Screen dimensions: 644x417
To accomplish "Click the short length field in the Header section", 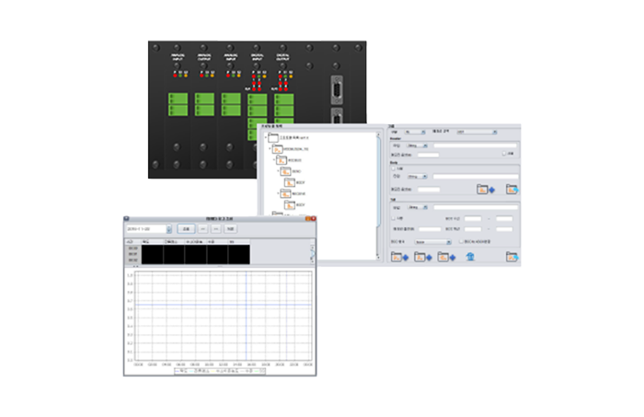I will click(429, 155).
